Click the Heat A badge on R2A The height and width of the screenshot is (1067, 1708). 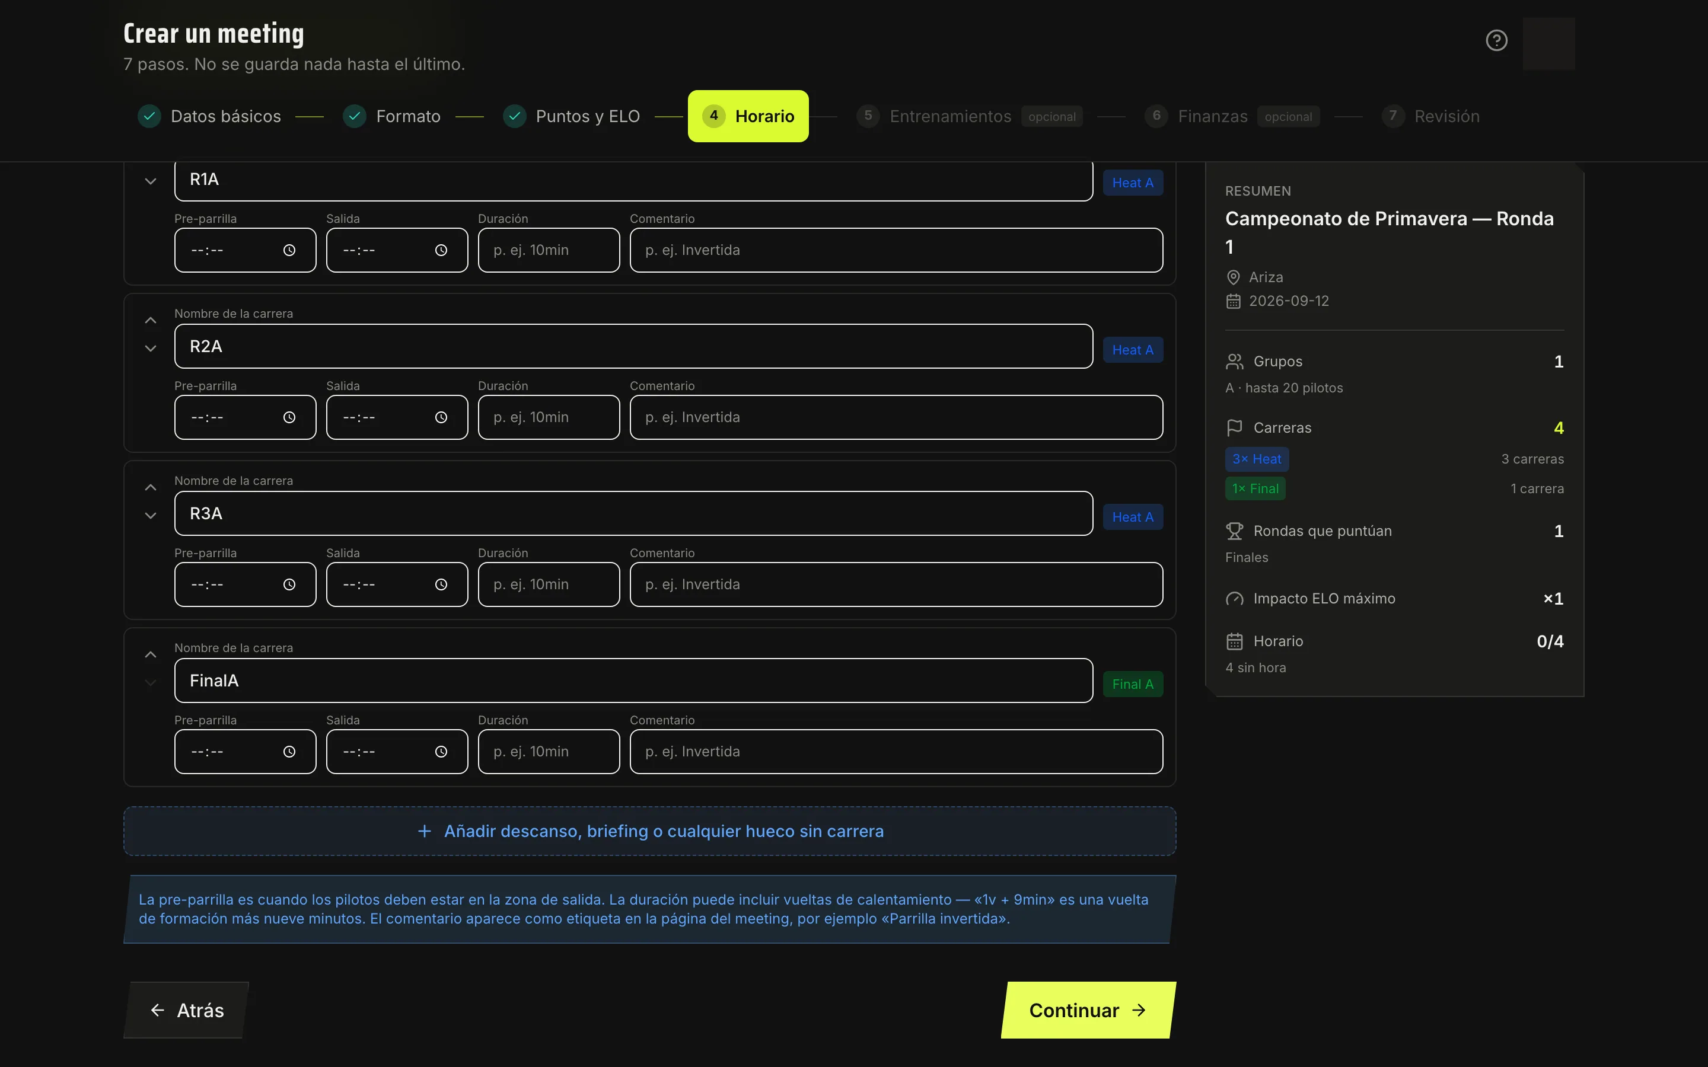tap(1133, 350)
